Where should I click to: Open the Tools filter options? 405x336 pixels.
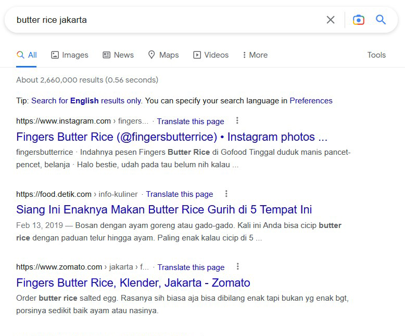pyautogui.click(x=376, y=55)
